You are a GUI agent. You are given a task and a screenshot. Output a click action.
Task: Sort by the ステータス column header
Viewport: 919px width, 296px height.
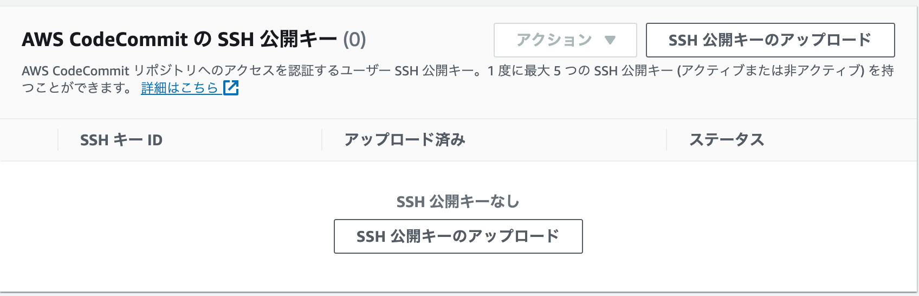click(727, 140)
